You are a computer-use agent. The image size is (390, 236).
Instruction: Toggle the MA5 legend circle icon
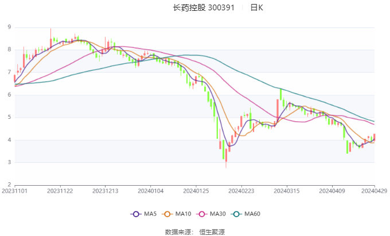pyautogui.click(x=136, y=214)
